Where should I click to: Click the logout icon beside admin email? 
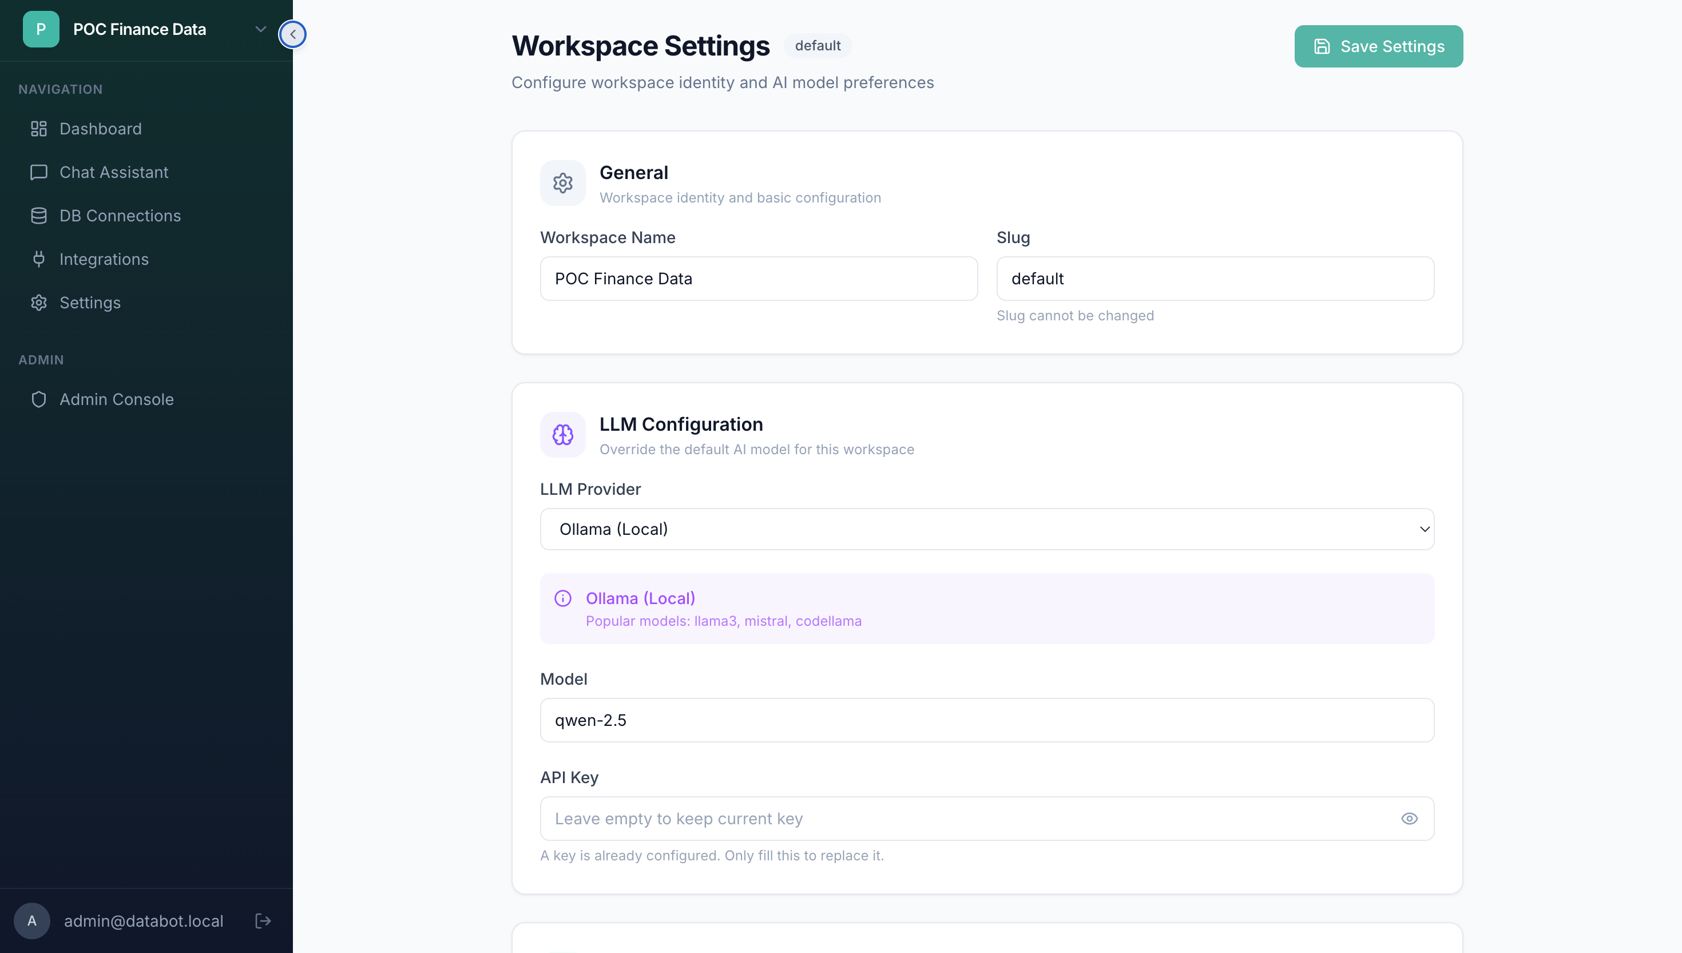(263, 921)
